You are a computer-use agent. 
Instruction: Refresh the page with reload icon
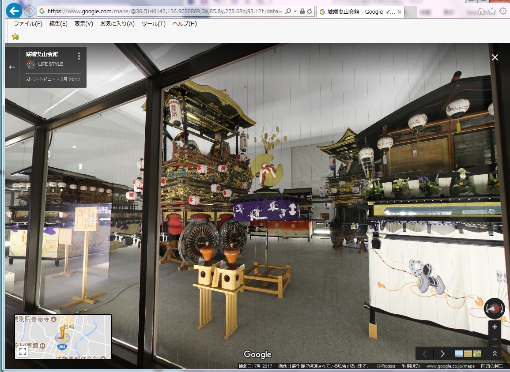[310, 11]
